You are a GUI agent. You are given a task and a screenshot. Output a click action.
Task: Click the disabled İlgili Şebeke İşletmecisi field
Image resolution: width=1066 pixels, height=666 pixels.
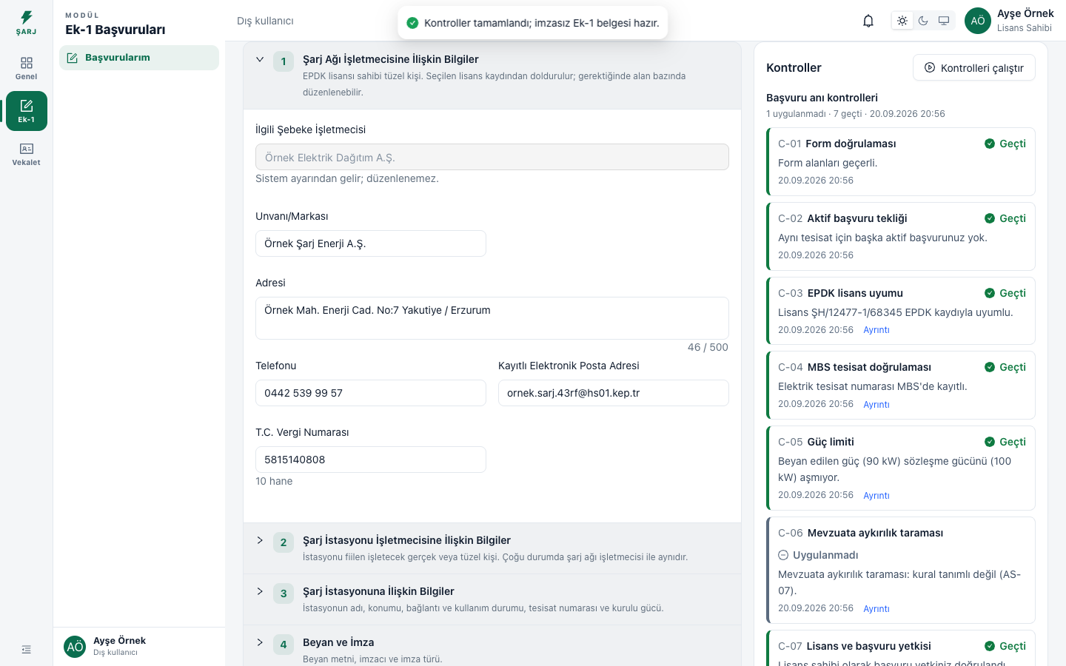(x=492, y=157)
